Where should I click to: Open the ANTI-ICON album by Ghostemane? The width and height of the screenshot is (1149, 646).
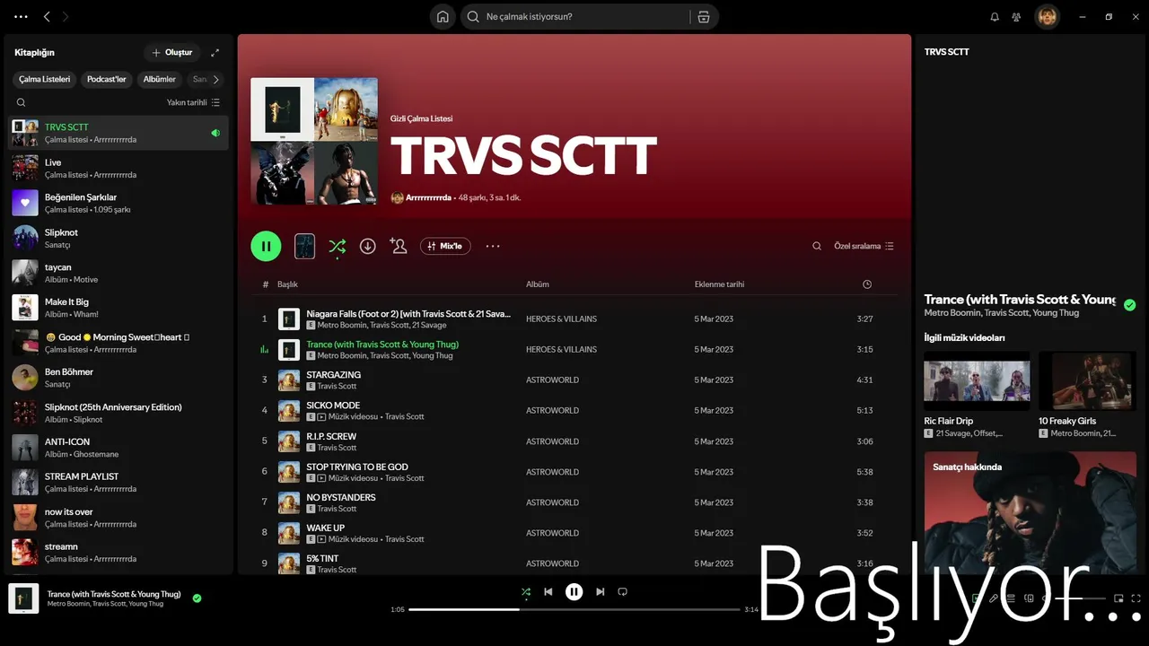tap(118, 448)
